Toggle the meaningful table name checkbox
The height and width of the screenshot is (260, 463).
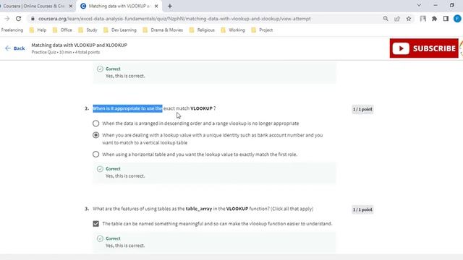(x=96, y=224)
